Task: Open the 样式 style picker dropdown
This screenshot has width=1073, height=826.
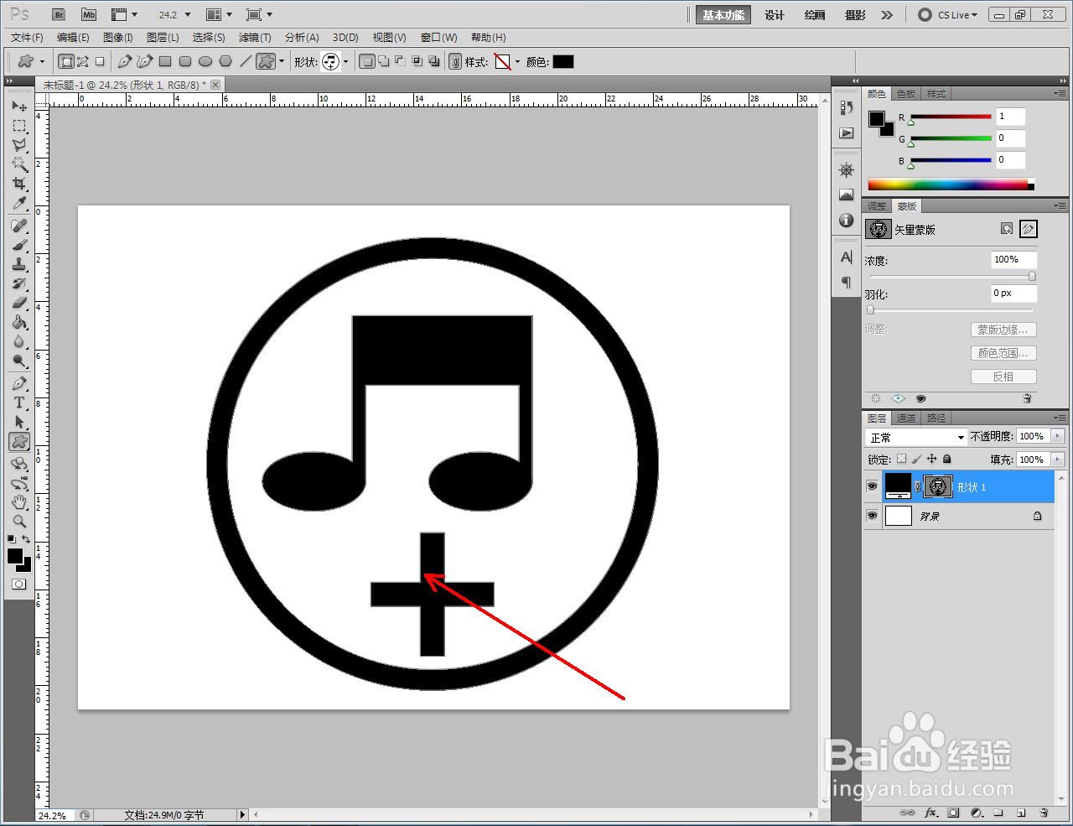Action: (517, 61)
